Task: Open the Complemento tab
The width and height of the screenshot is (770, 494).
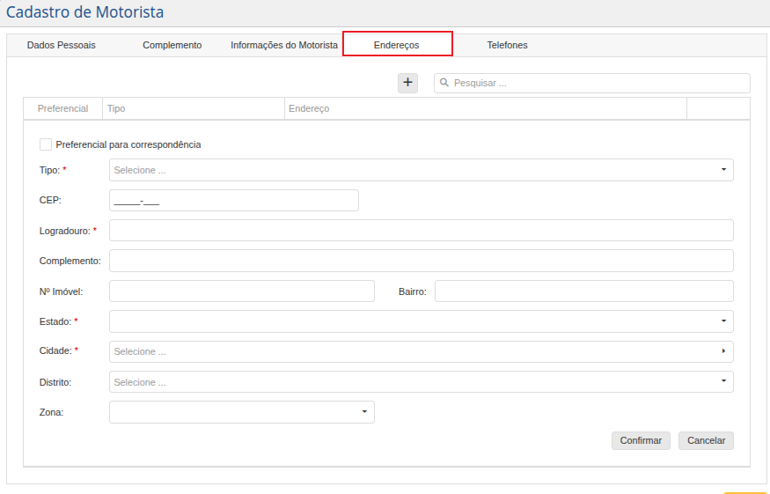Action: point(172,45)
